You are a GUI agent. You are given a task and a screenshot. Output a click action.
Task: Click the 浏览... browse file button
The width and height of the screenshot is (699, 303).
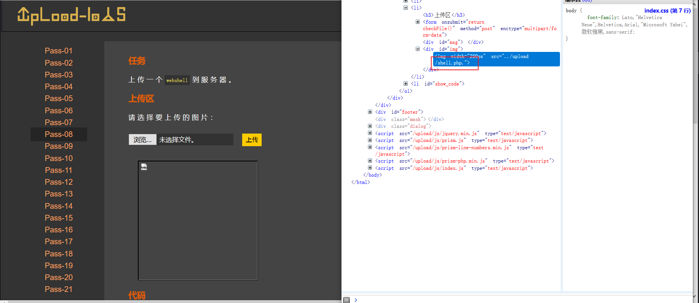coord(142,140)
